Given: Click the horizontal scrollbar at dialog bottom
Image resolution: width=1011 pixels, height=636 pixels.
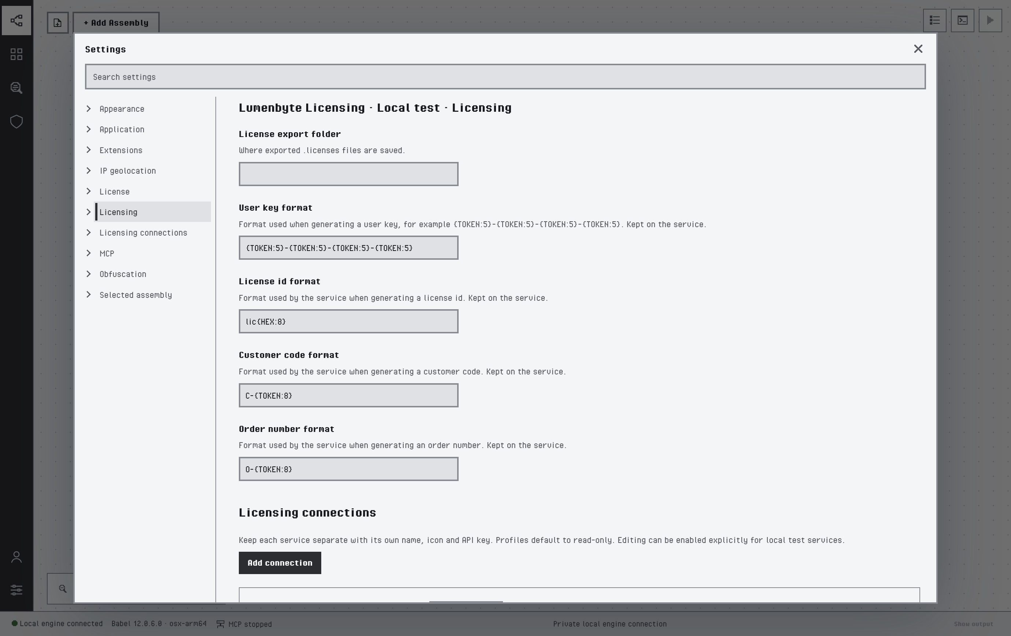Looking at the screenshot, I should (466, 602).
